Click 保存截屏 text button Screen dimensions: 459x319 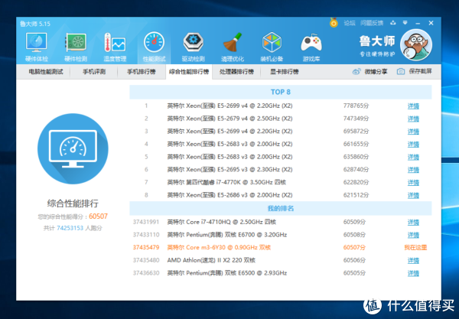420,71
